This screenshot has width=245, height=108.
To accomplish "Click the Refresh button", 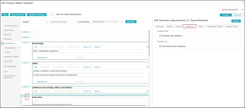I will (236, 21).
